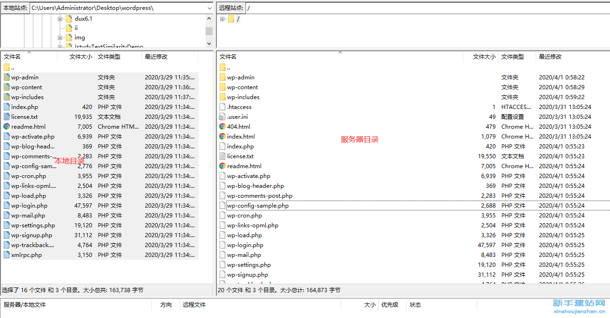Screen dimensions: 610x318
Task: Click the remote license.txt document icon
Action: [x=222, y=156]
